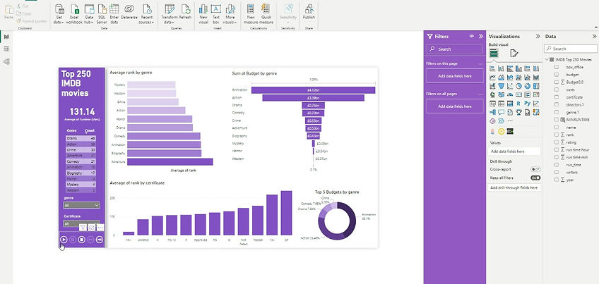Publish the report
599x284 pixels.
click(309, 12)
